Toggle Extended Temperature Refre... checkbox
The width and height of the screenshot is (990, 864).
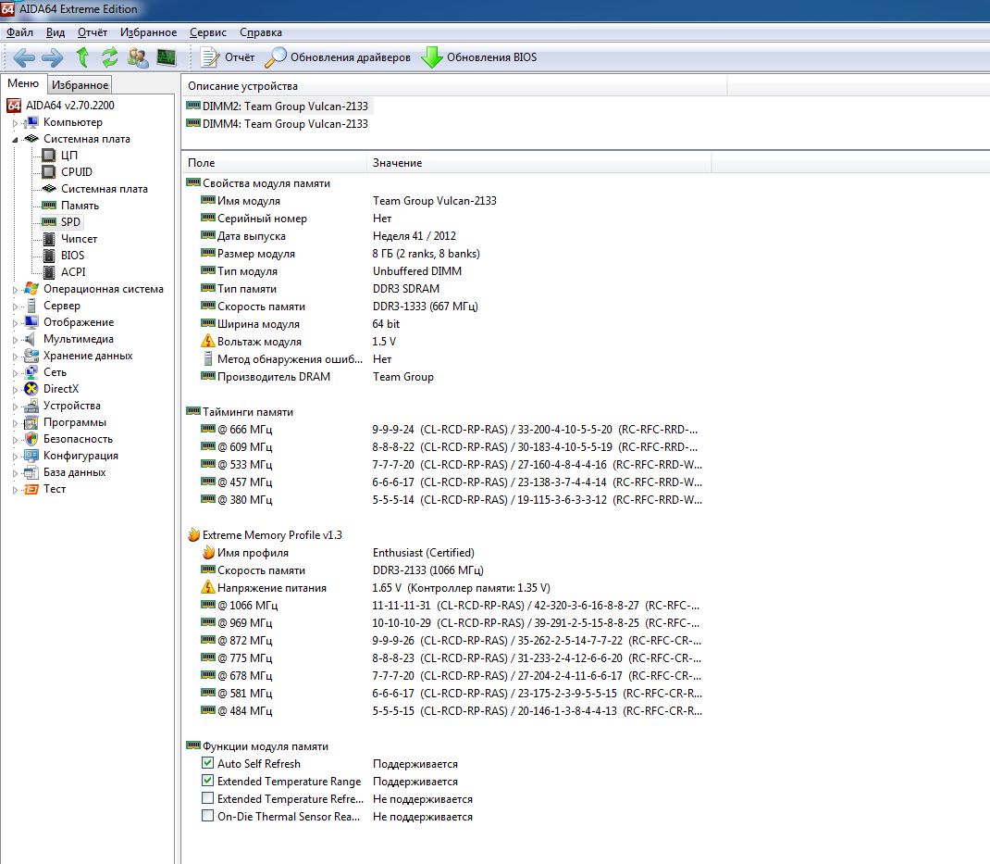point(207,798)
